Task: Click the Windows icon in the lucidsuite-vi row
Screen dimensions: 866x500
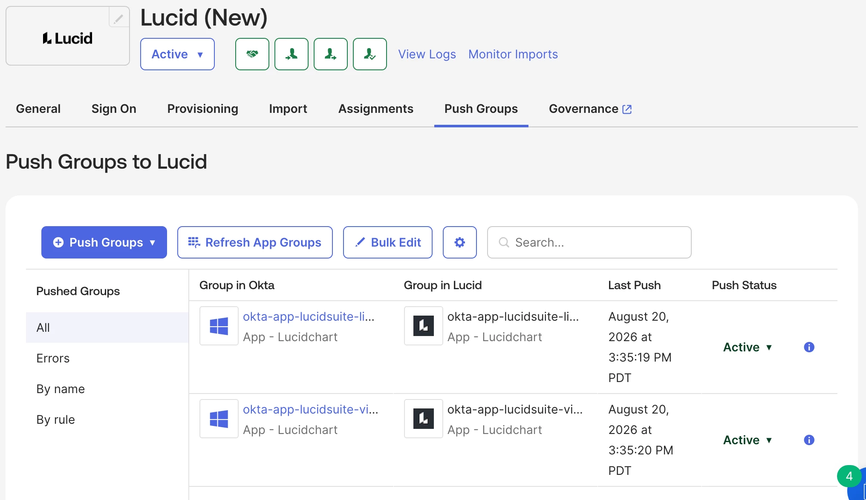Action: point(219,419)
